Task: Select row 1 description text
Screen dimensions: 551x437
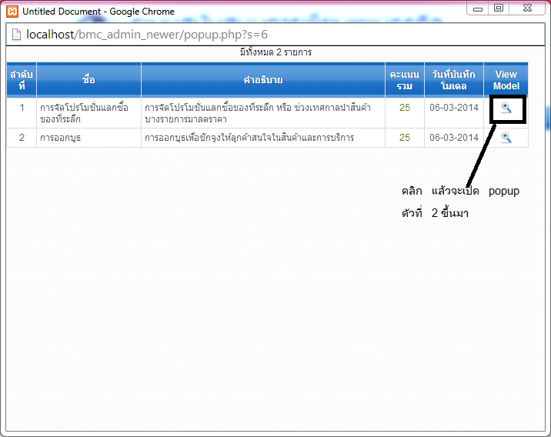Action: pos(258,113)
